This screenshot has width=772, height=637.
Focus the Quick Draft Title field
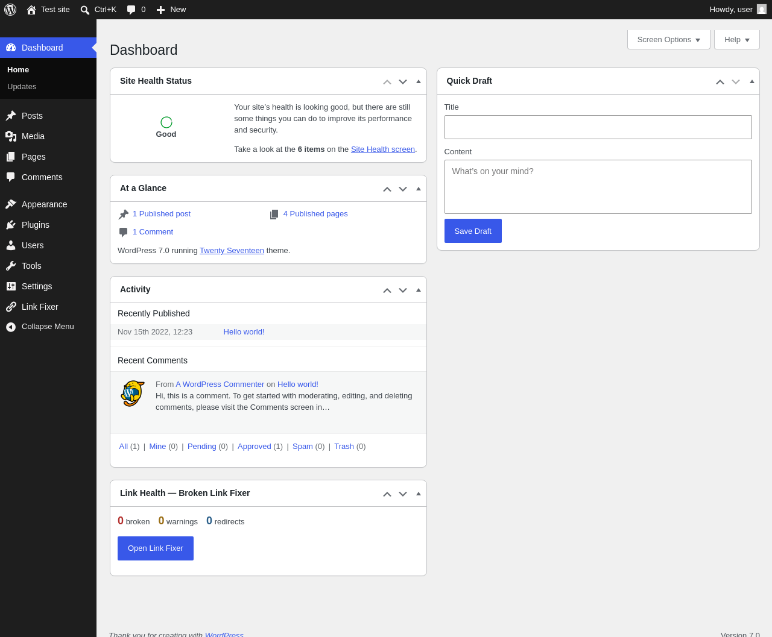pos(598,127)
